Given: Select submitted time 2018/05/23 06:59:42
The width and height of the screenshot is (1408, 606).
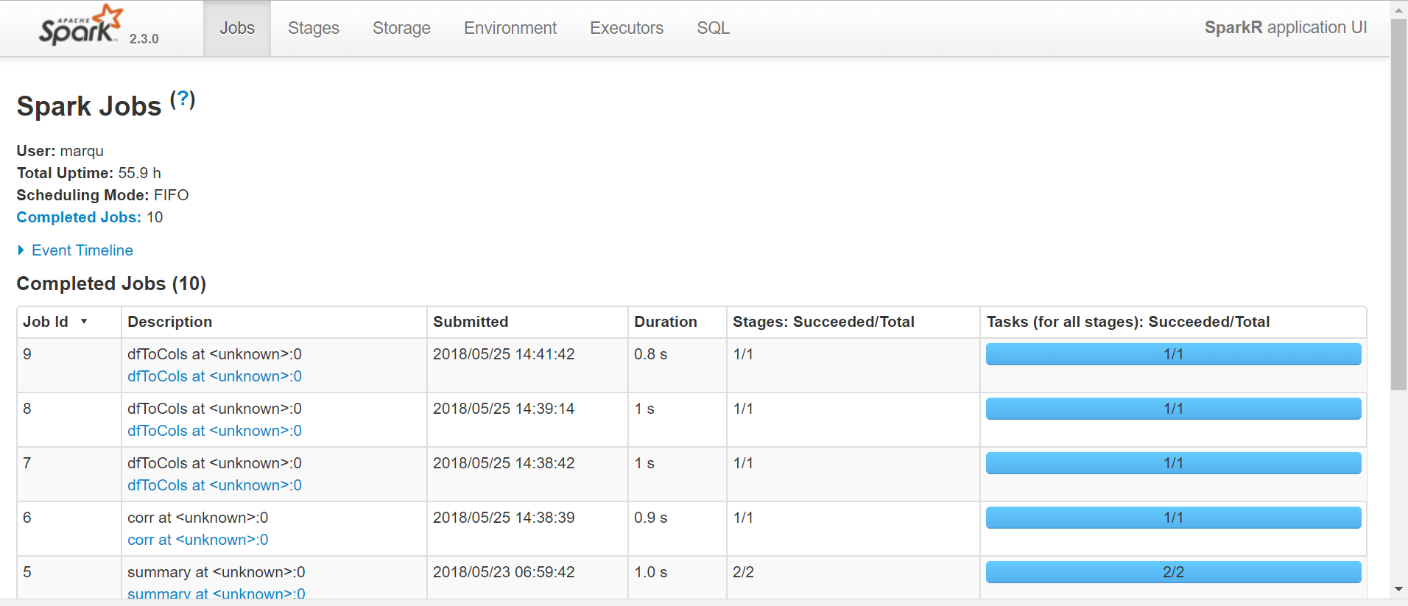Looking at the screenshot, I should tap(504, 572).
